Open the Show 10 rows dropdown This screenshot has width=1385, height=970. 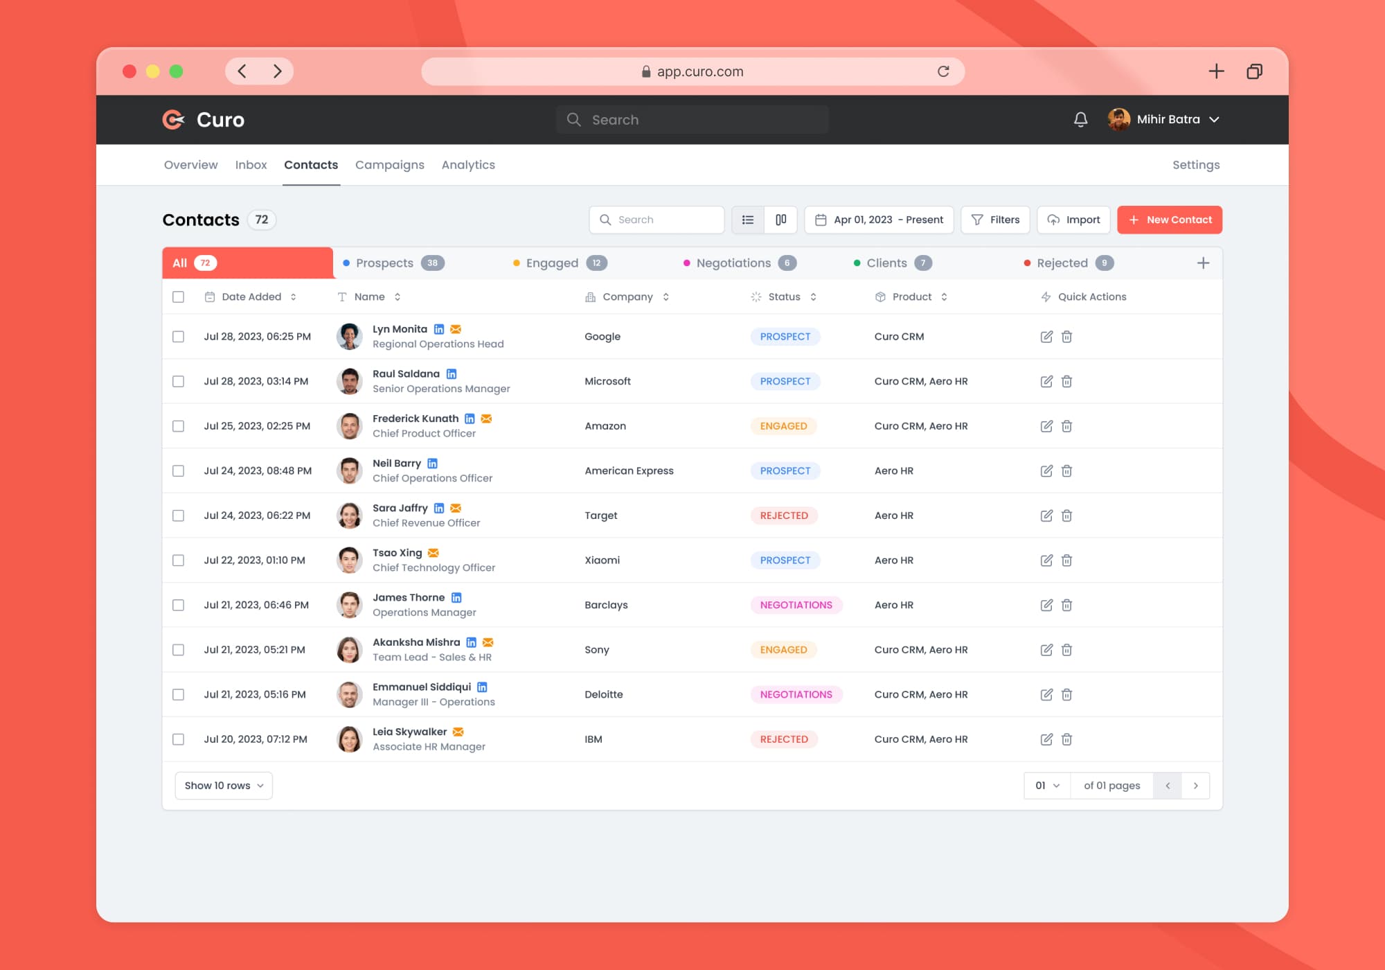(x=224, y=786)
